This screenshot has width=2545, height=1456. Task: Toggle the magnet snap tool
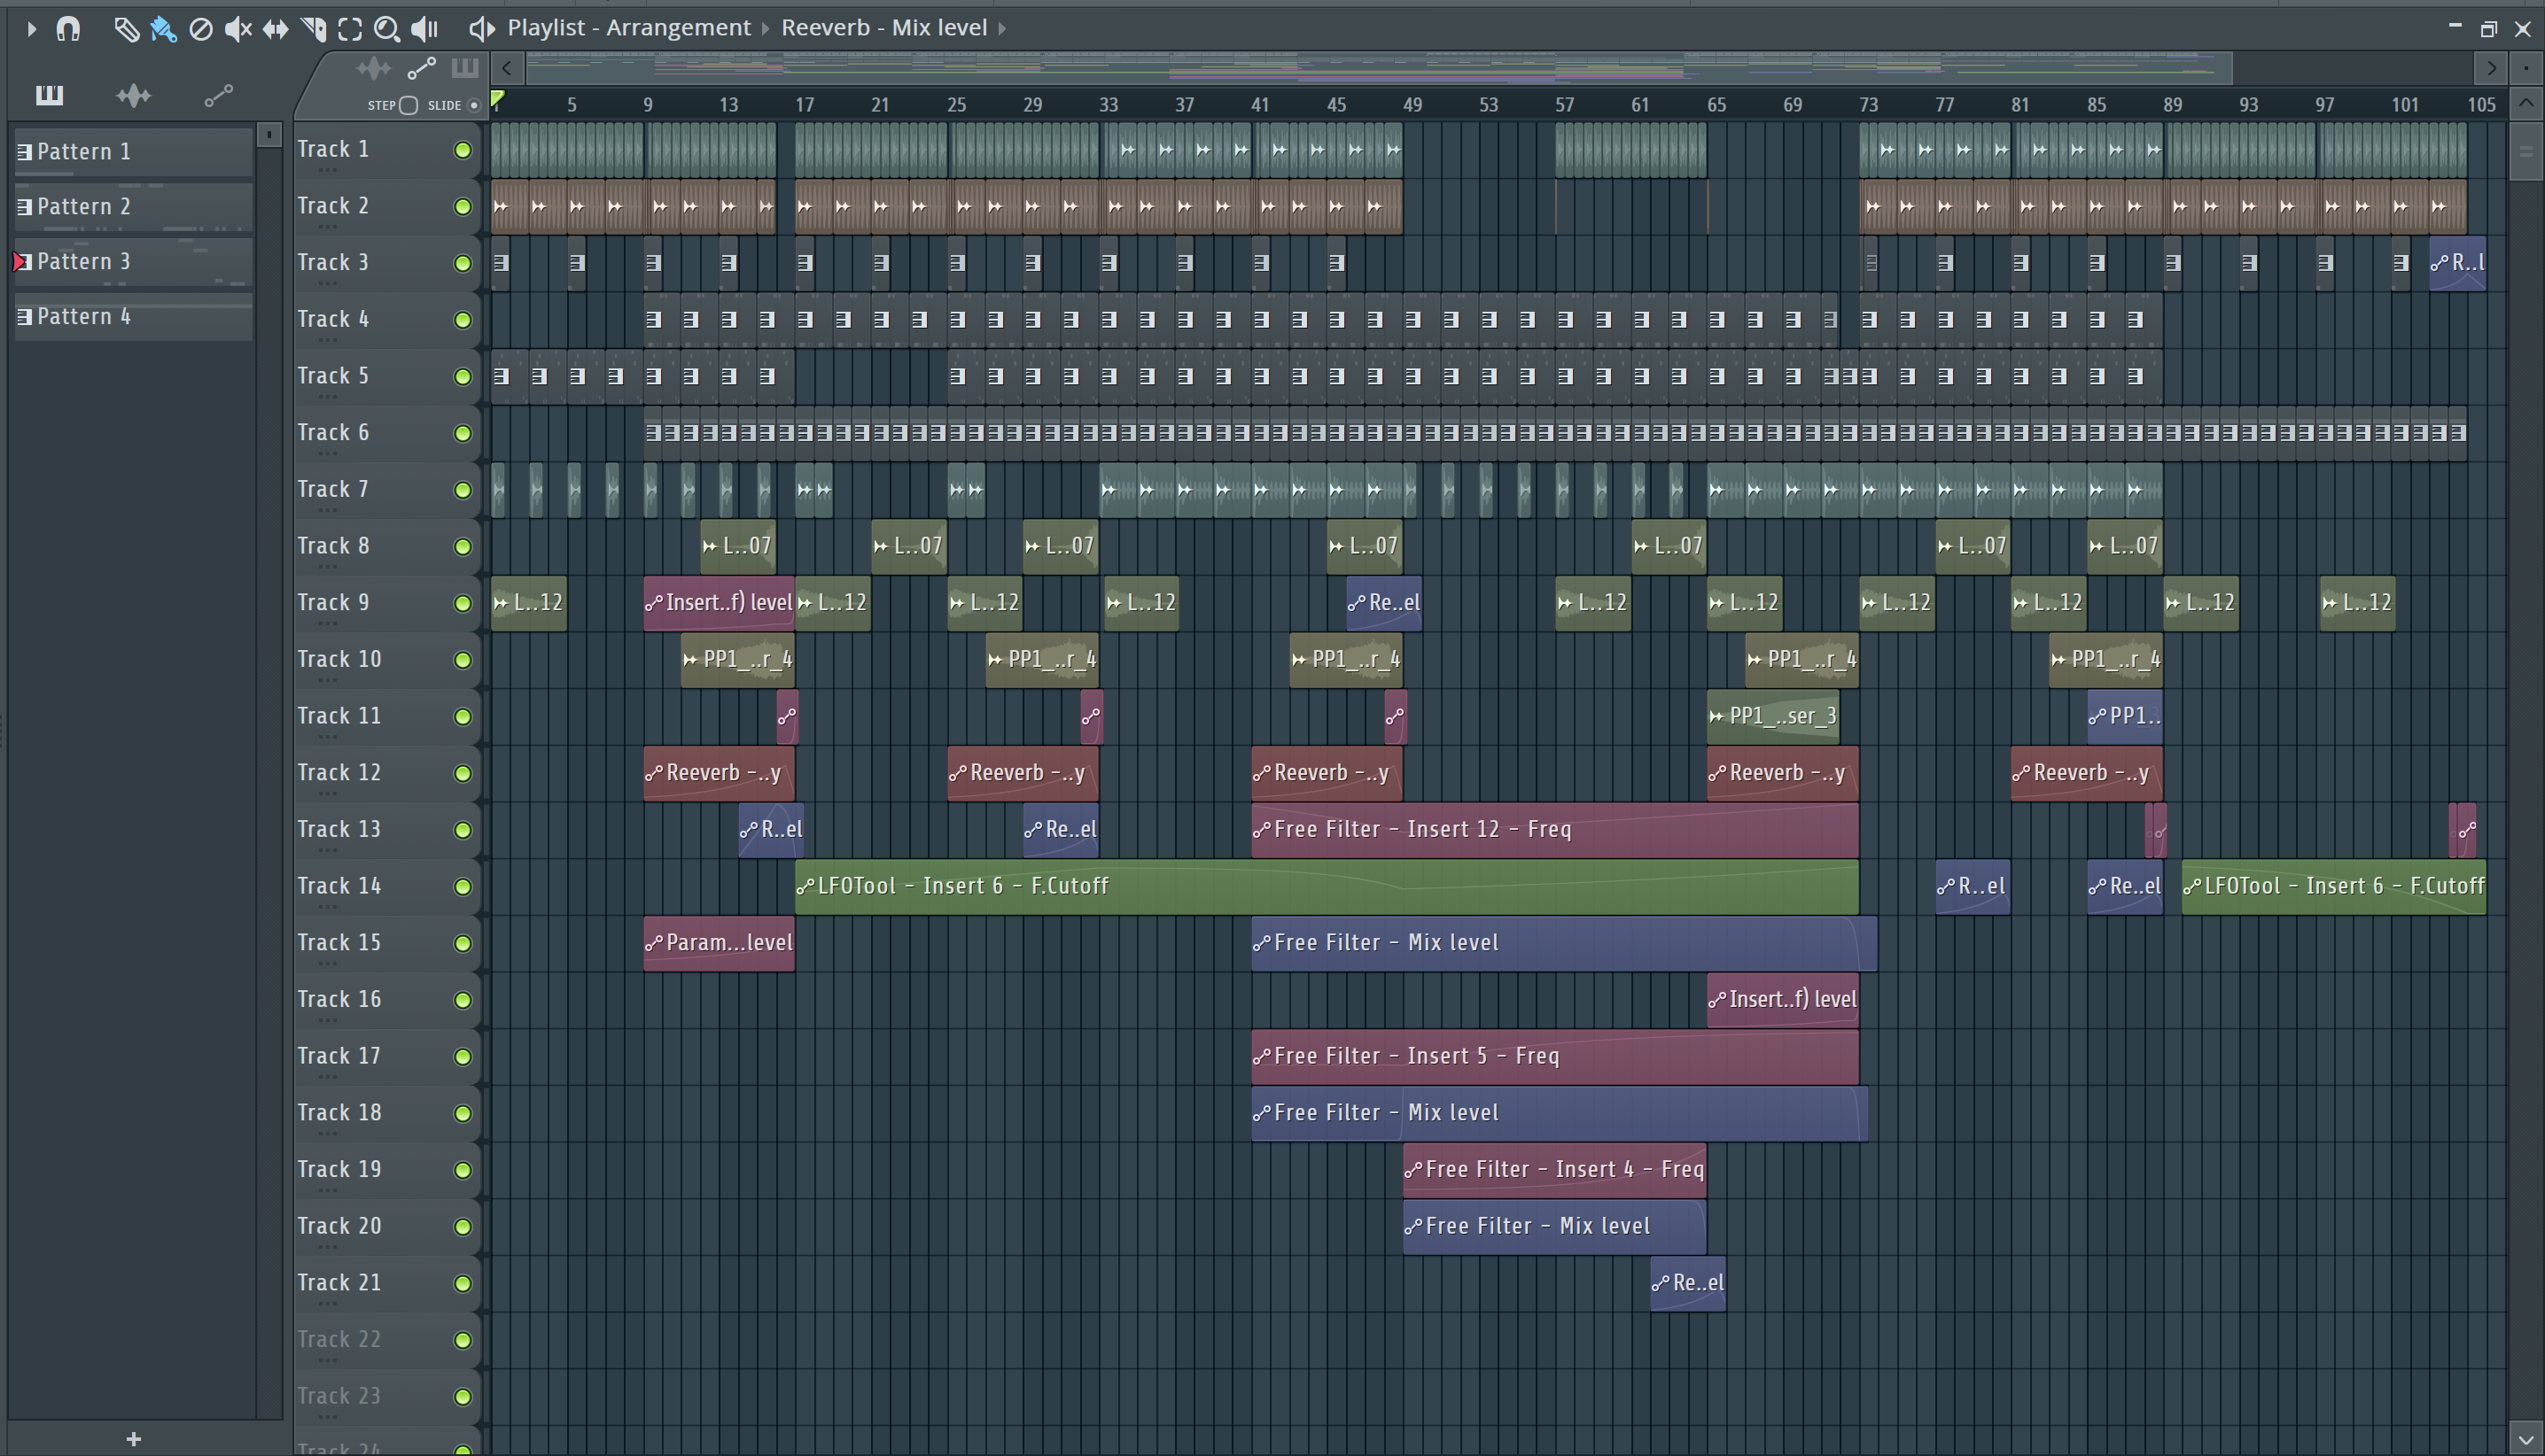[68, 28]
